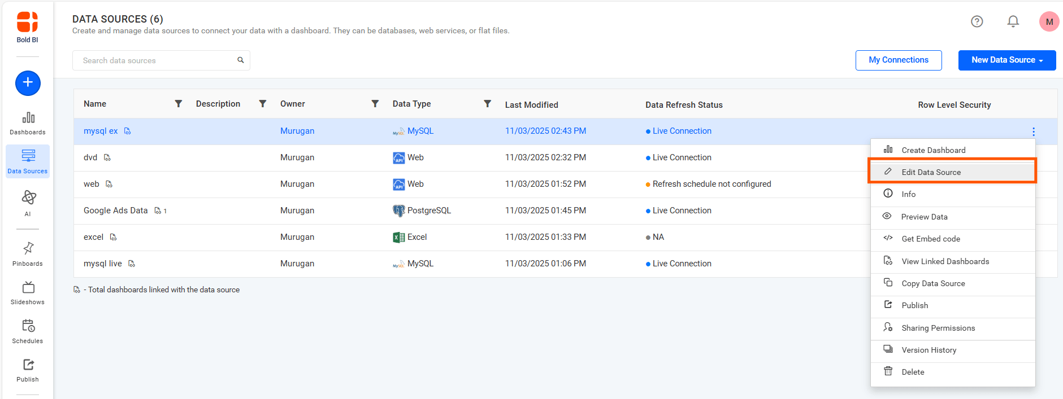Click the dvd data source name
This screenshot has height=399, width=1063.
[90, 157]
